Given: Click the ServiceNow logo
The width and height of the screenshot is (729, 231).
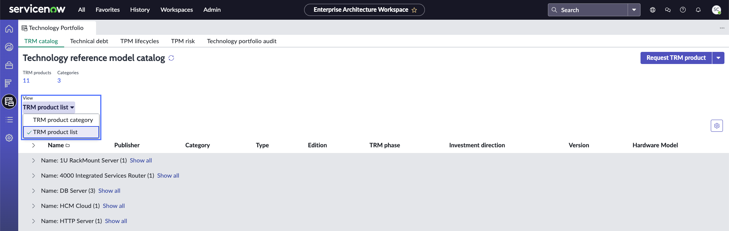Looking at the screenshot, I should pyautogui.click(x=37, y=9).
